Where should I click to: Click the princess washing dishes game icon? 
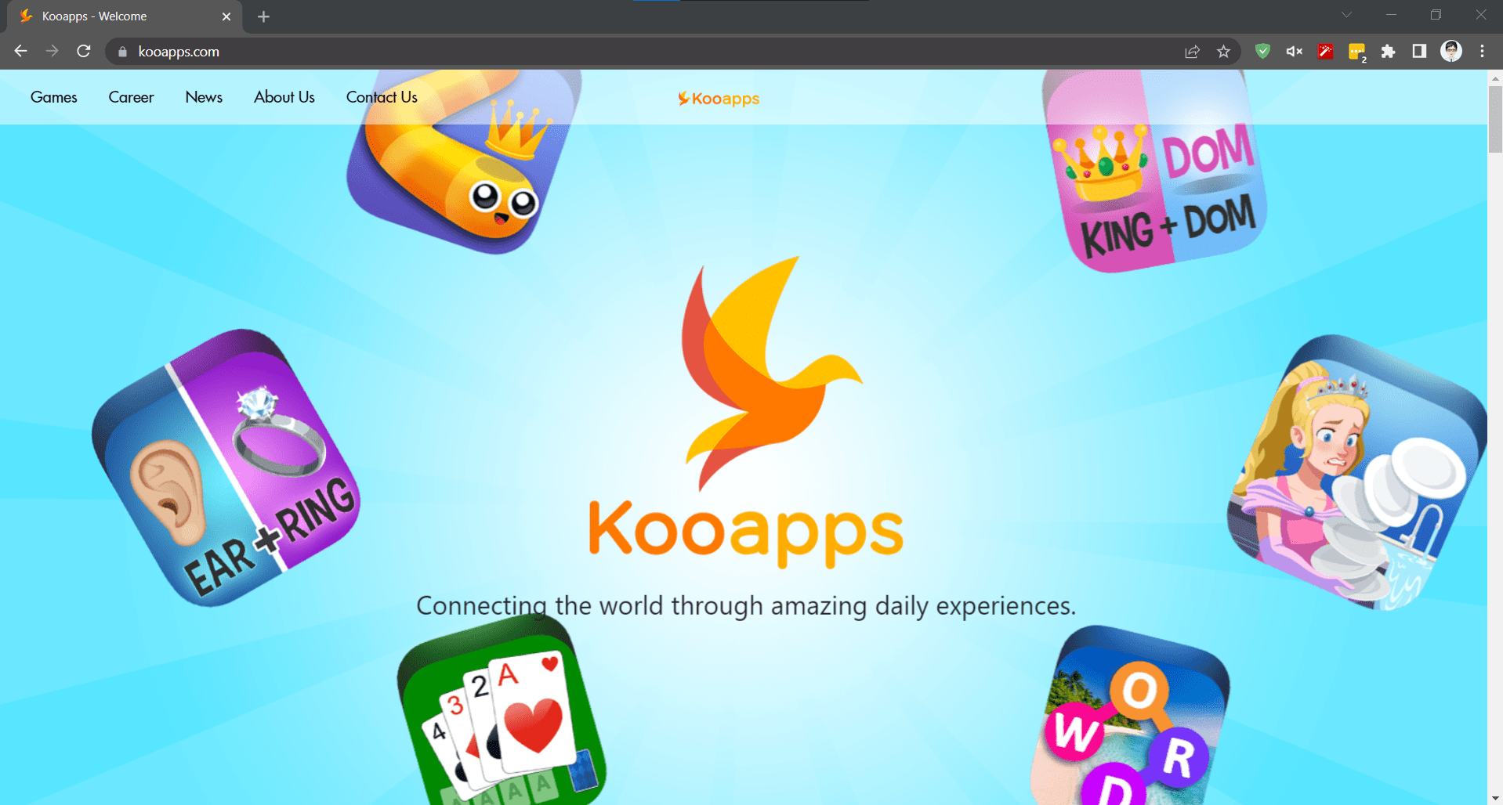(x=1356, y=472)
